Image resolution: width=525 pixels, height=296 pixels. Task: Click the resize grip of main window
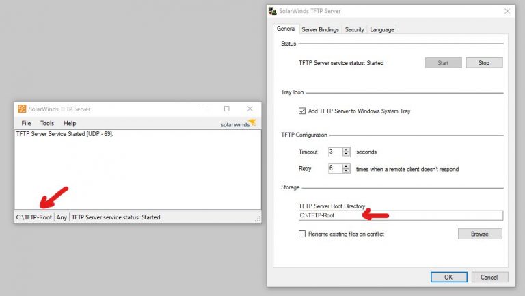(258, 219)
